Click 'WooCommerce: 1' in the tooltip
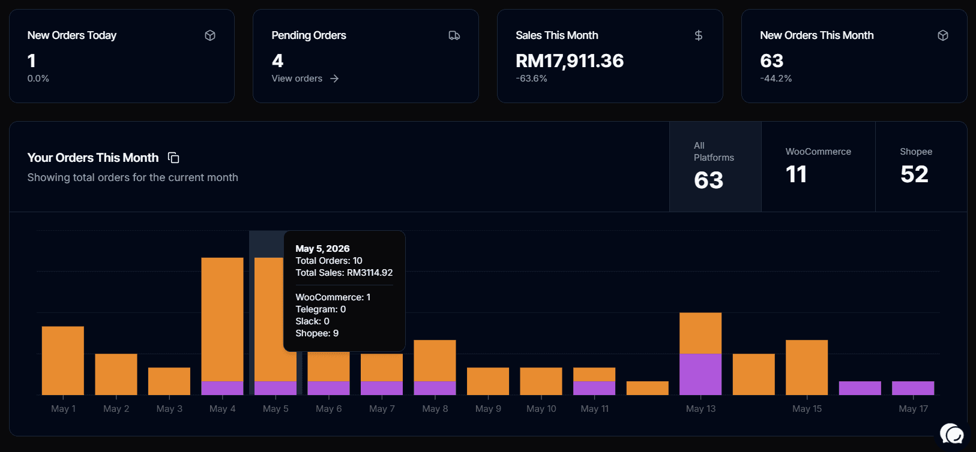Viewport: 976px width, 452px height. coord(333,297)
